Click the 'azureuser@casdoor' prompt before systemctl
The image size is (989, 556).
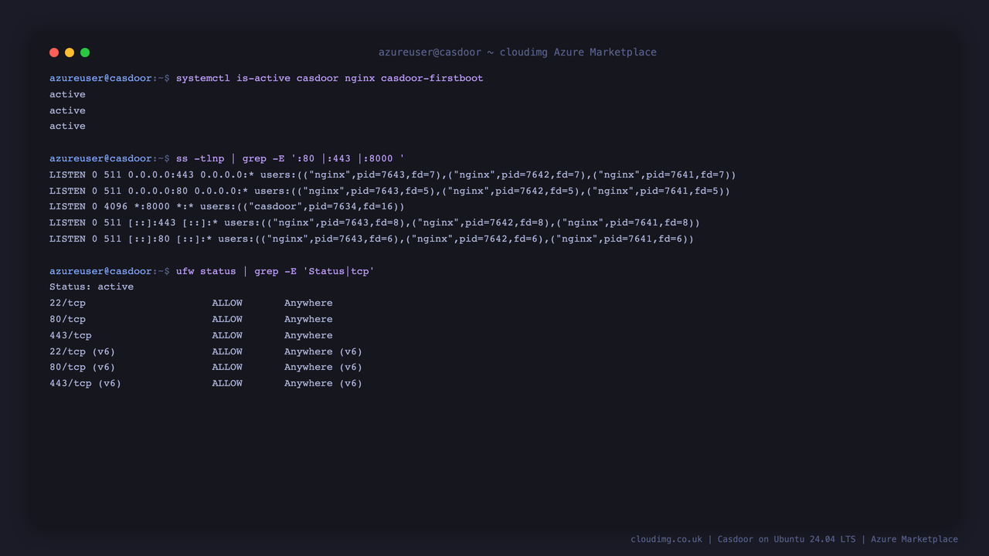coord(100,78)
